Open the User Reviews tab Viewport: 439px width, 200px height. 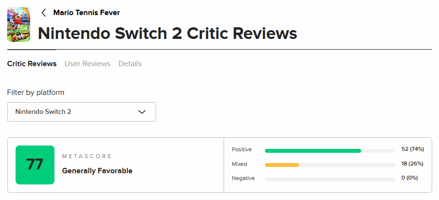(88, 64)
